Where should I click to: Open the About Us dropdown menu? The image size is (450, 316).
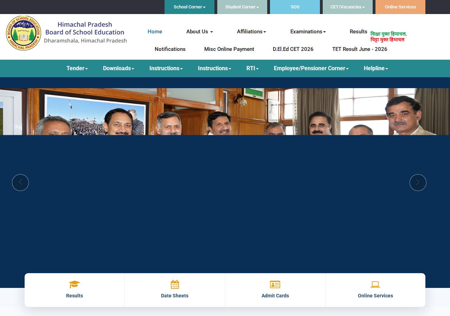pyautogui.click(x=200, y=32)
